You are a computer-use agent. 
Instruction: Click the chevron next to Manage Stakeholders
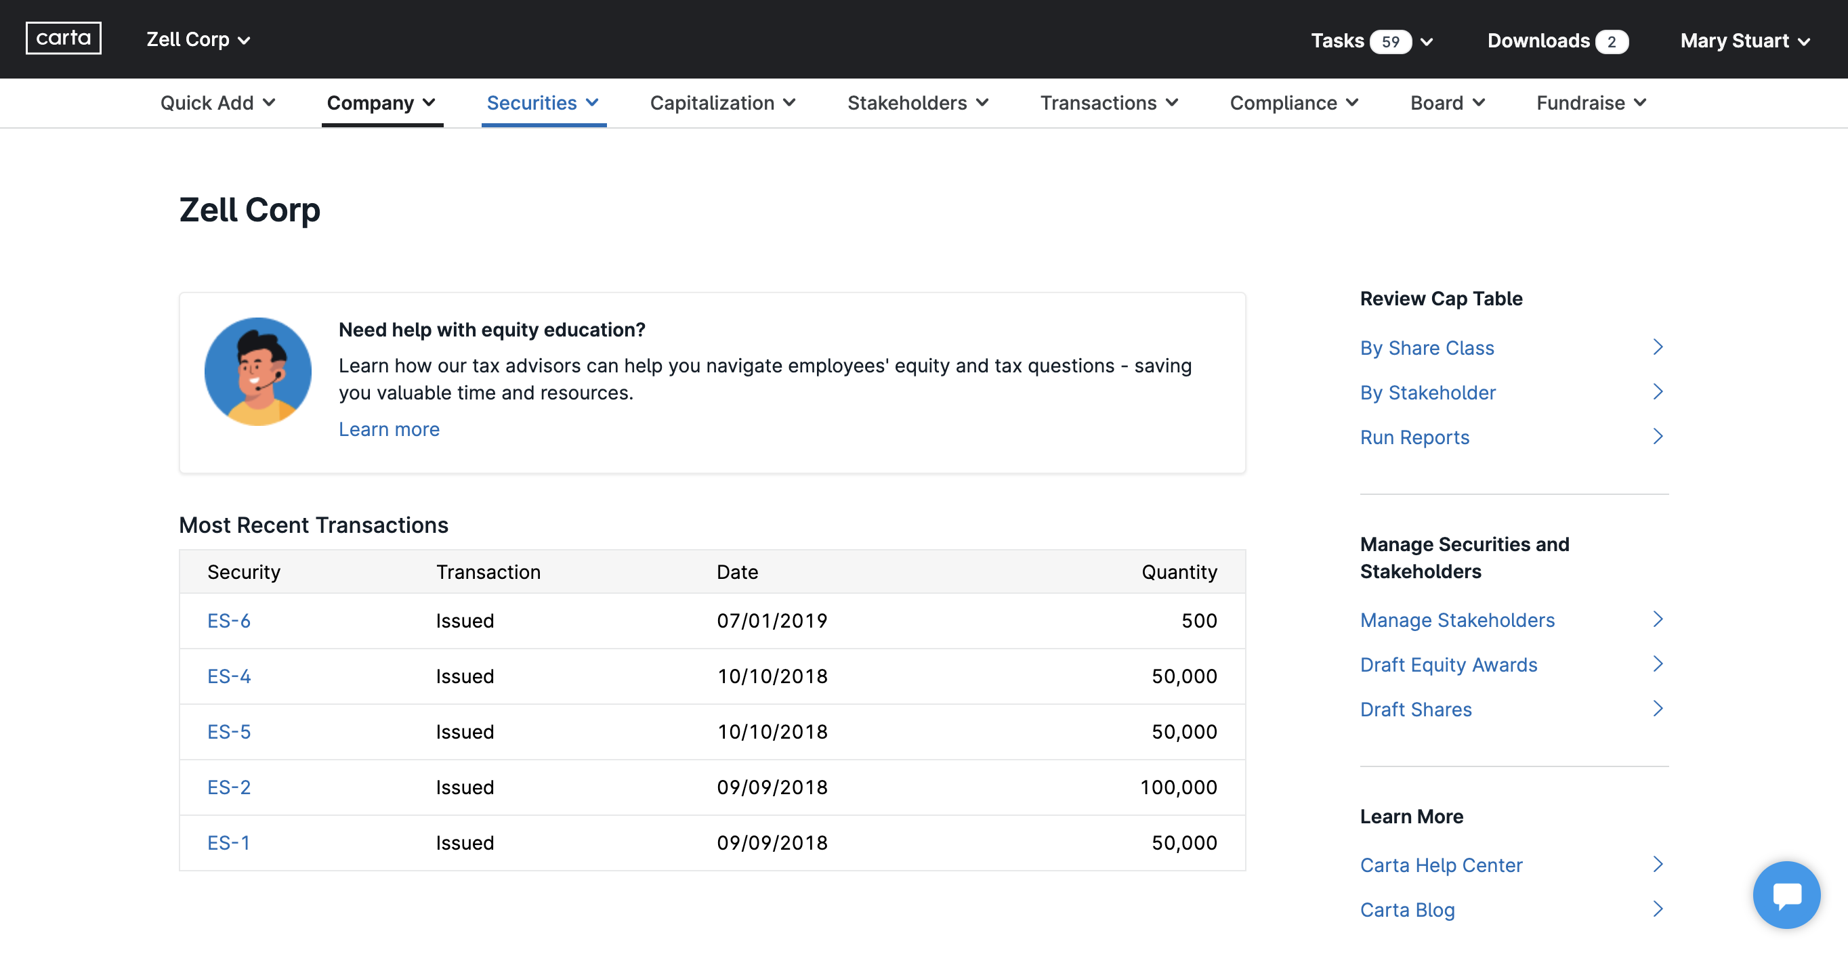[x=1657, y=619]
